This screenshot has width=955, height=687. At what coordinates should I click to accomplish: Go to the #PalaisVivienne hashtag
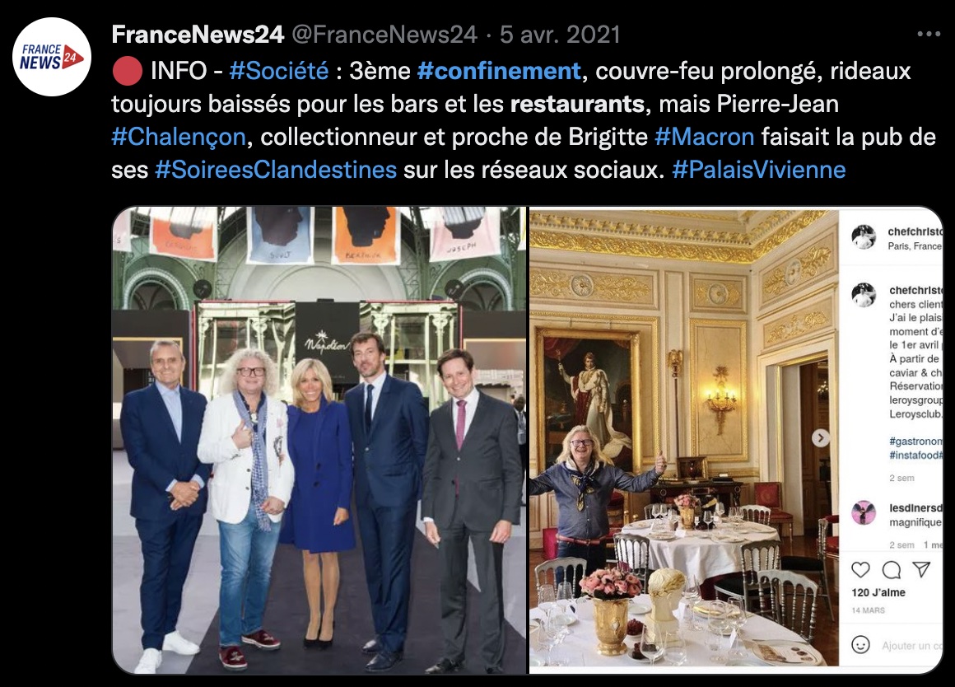[759, 170]
